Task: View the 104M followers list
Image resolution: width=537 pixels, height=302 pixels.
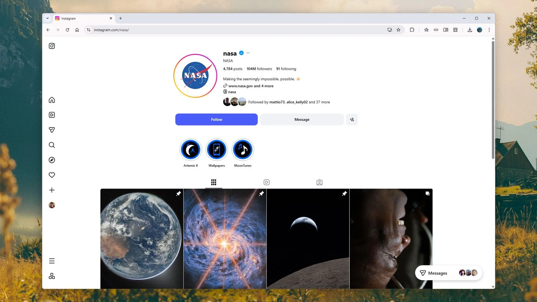Action: click(259, 69)
